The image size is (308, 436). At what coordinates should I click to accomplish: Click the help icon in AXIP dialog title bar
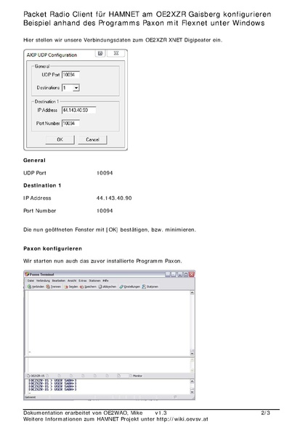coord(100,53)
